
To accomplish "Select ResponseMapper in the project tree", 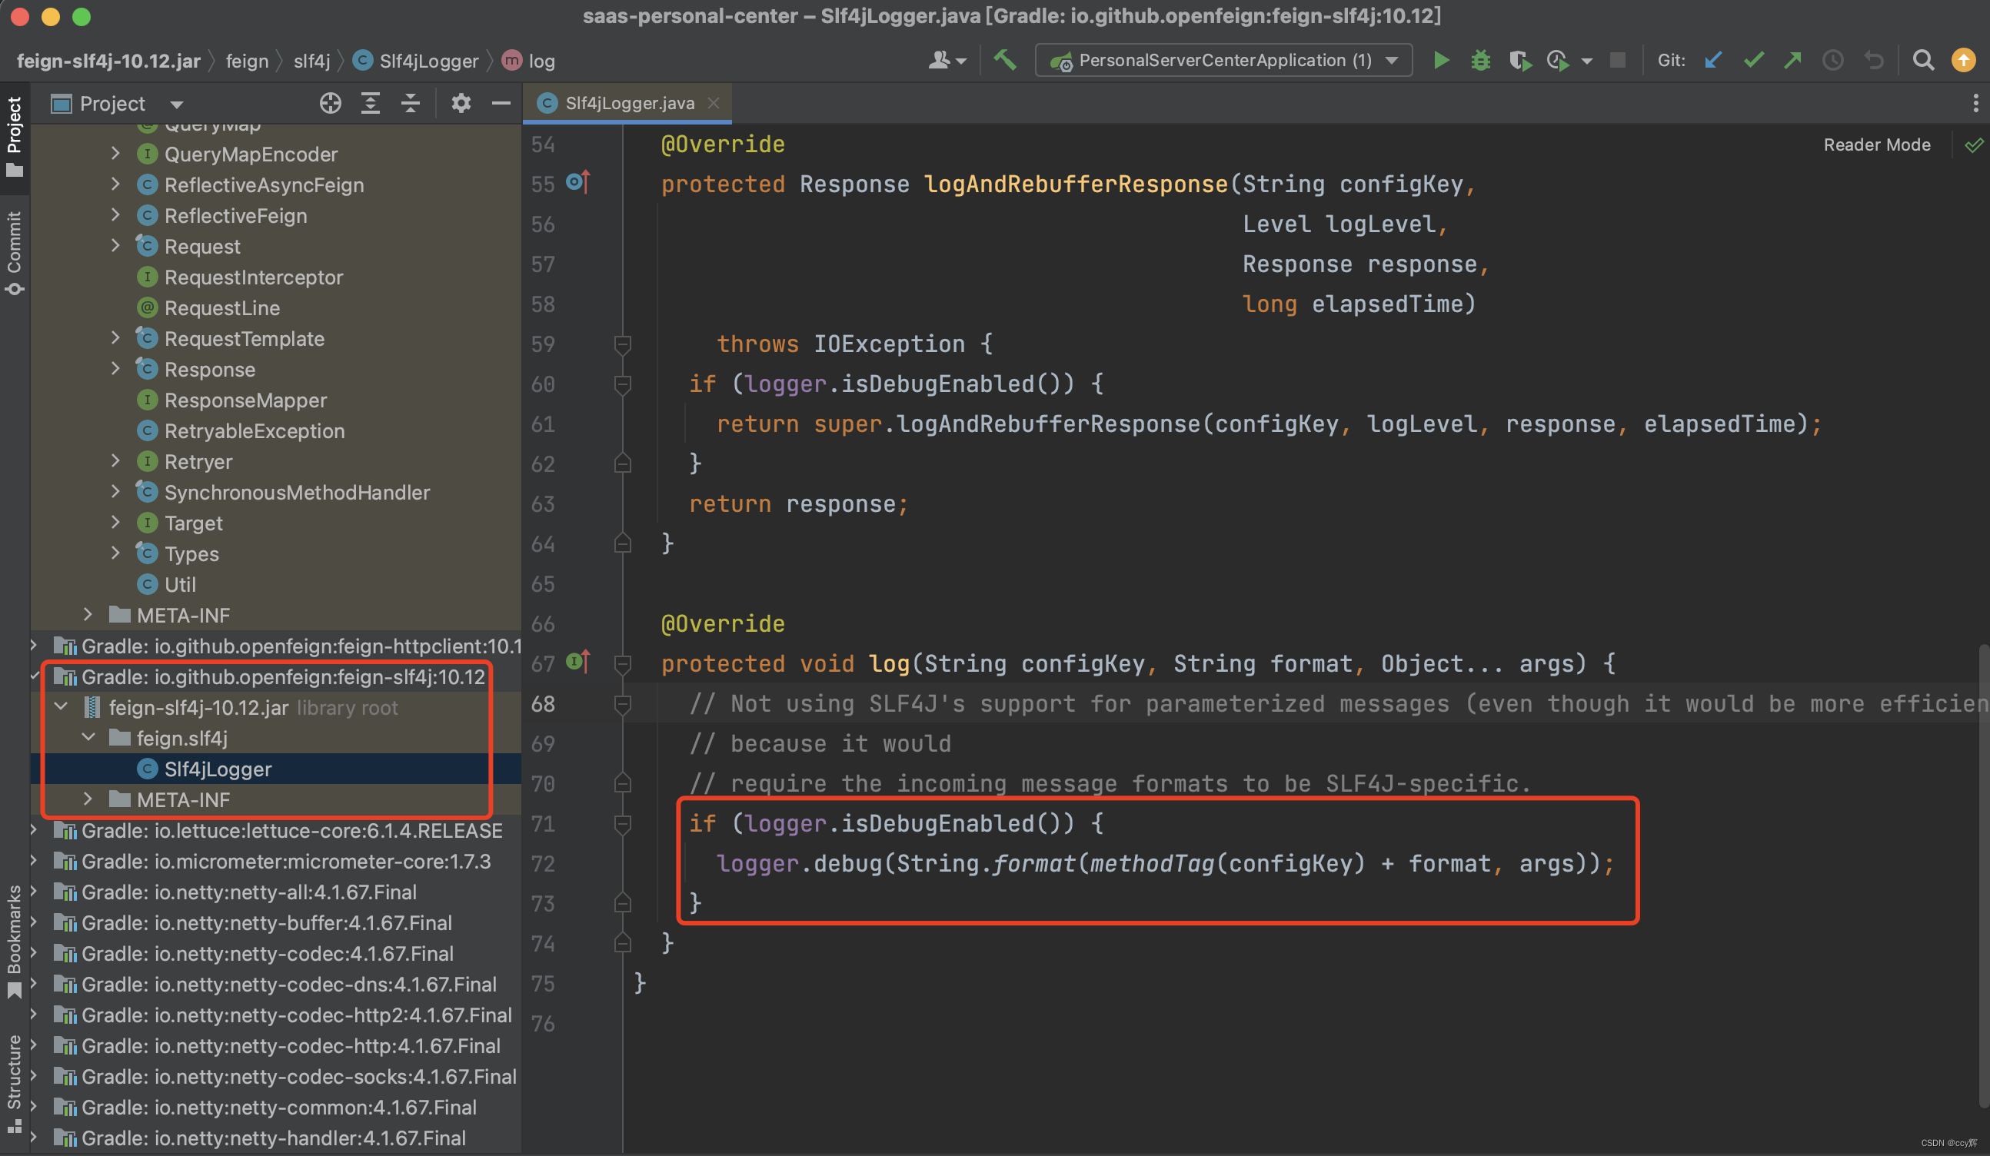I will point(276,400).
